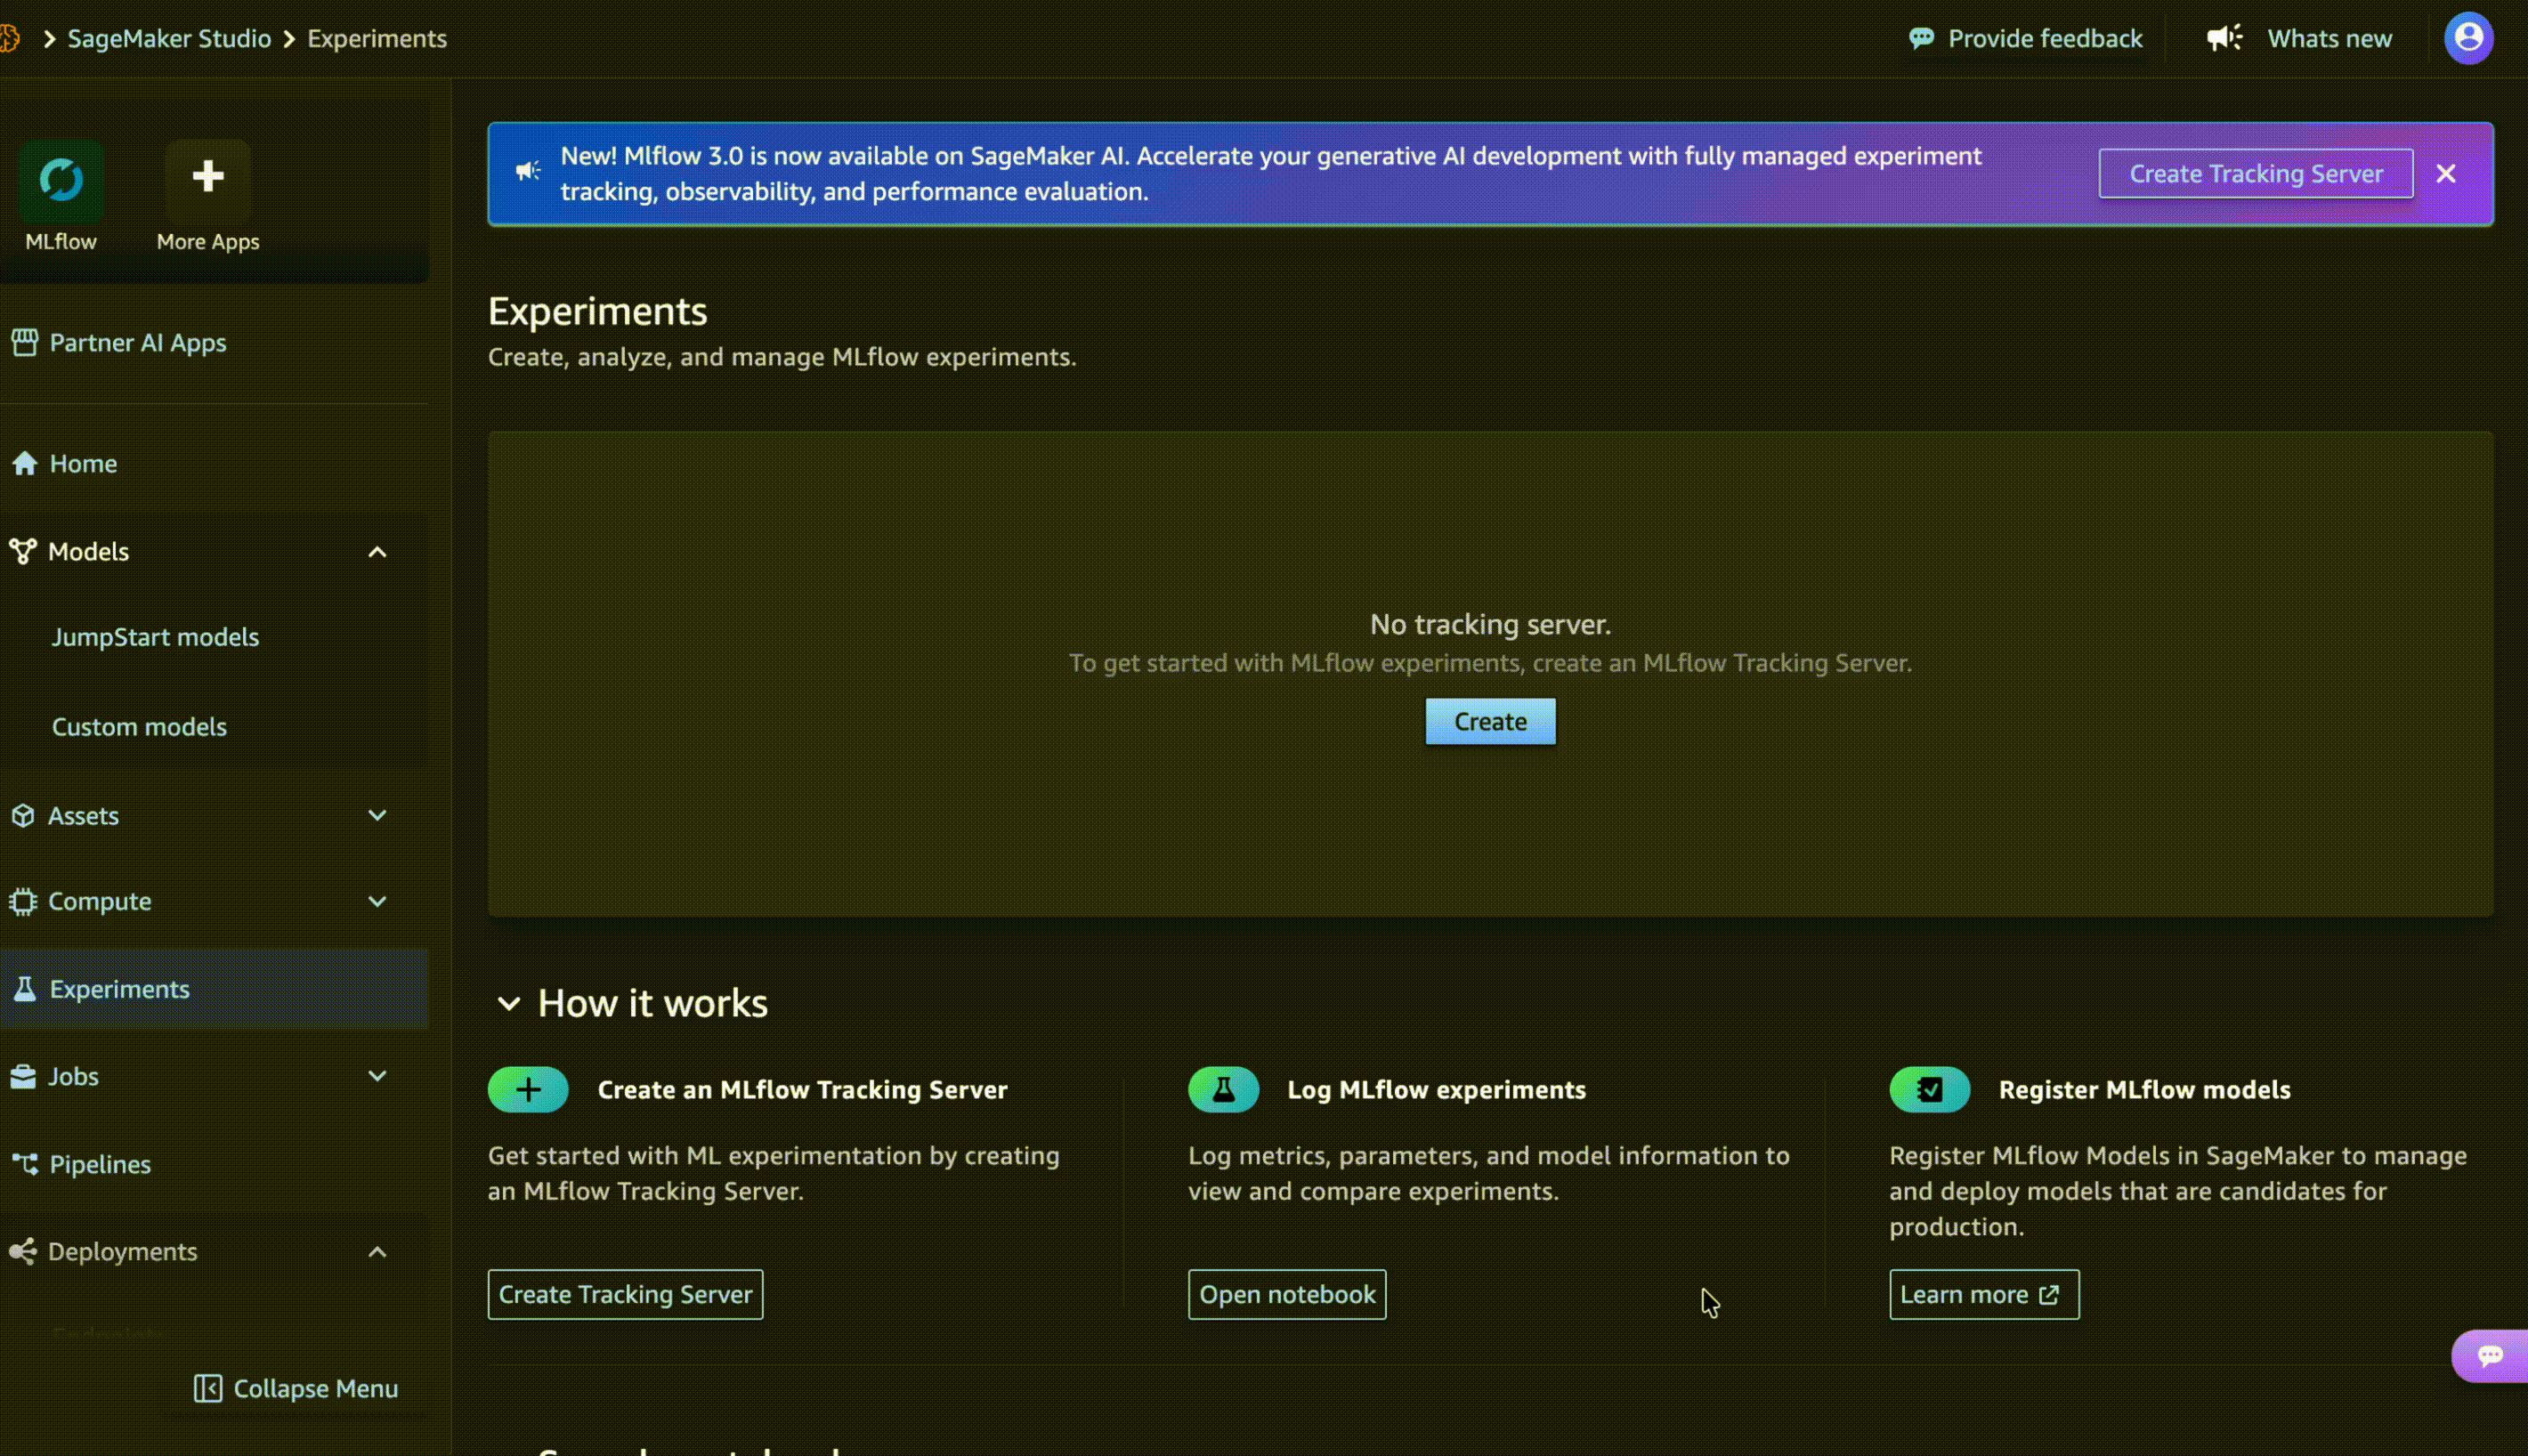This screenshot has height=1456, width=2528.
Task: Open the user profile avatar
Action: pyautogui.click(x=2468, y=38)
